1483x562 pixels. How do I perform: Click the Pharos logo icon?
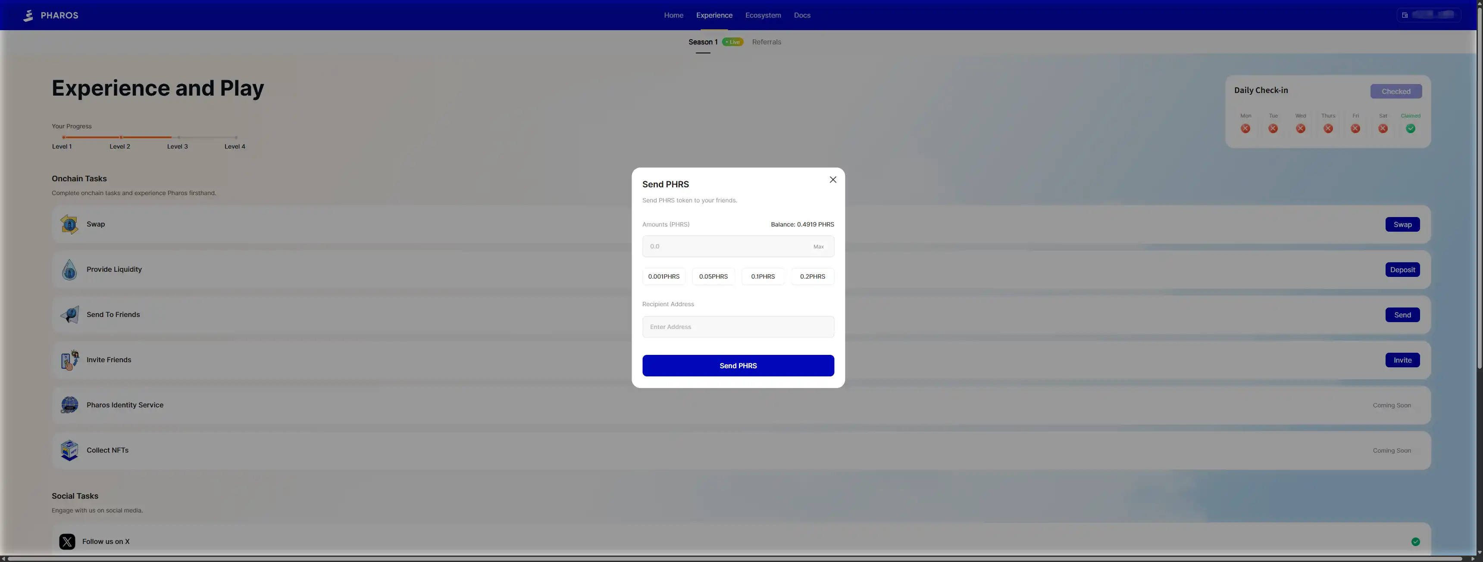(28, 16)
